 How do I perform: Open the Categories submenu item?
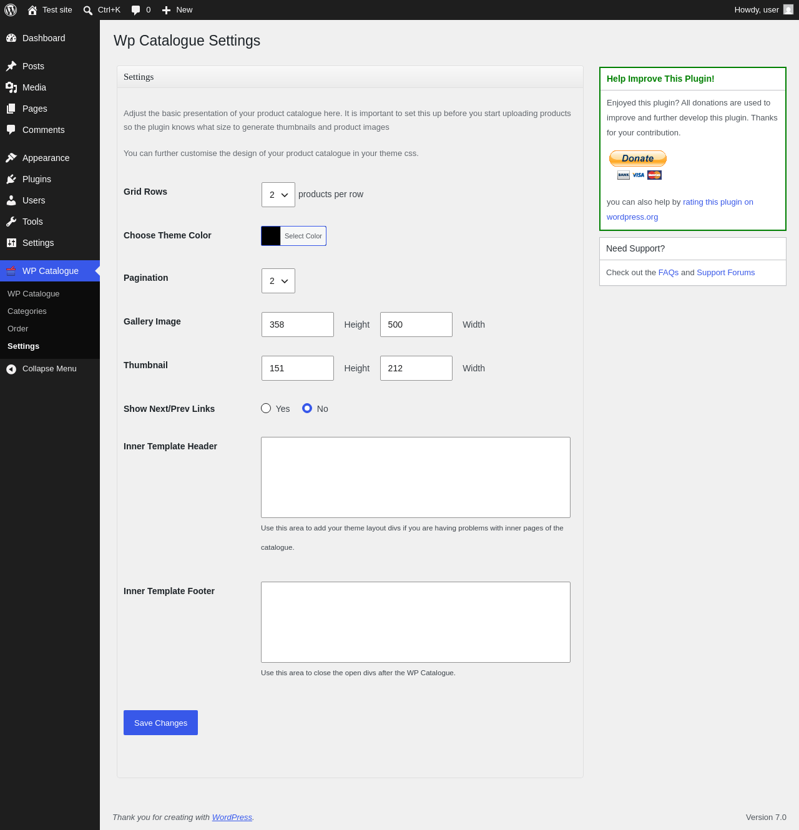tap(27, 311)
